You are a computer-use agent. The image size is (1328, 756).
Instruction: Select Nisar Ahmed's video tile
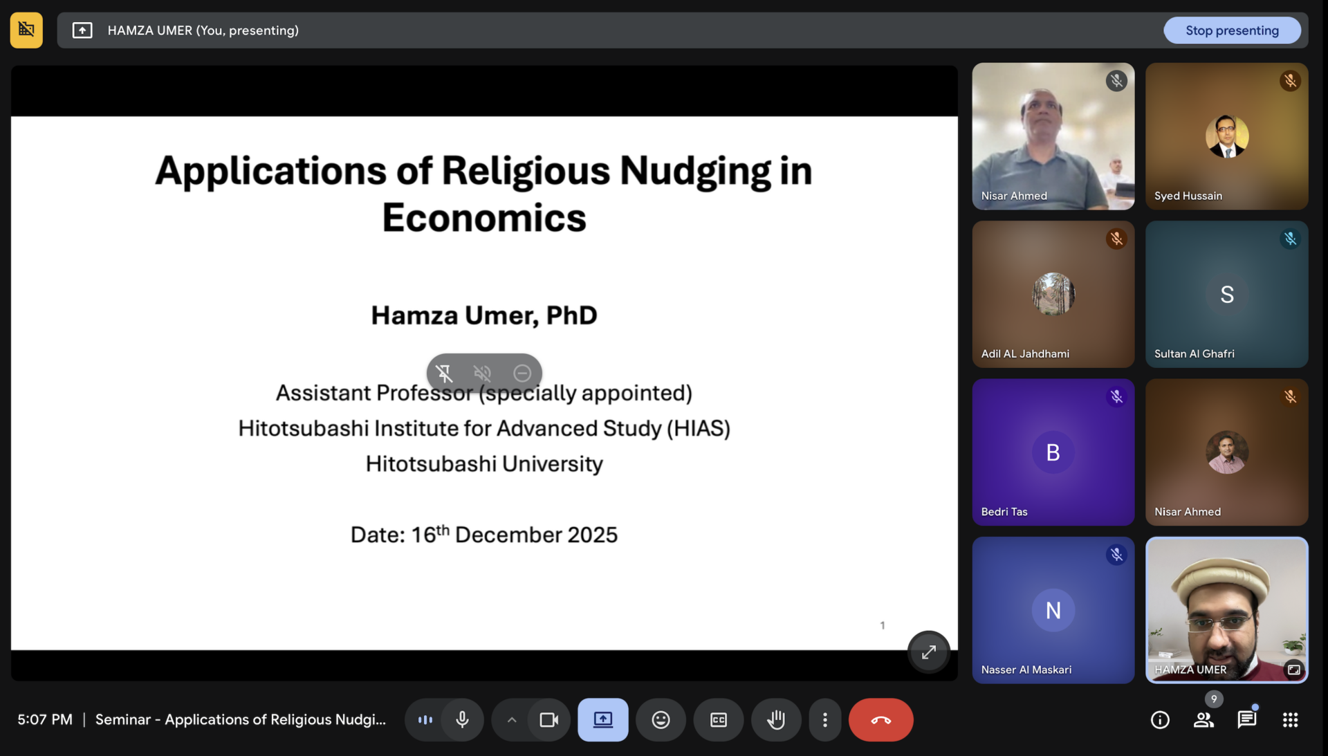point(1053,136)
